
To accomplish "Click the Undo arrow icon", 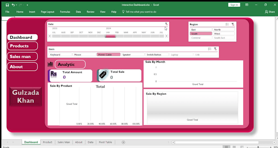I will (x=13, y=5).
